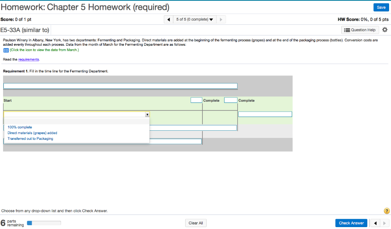Choose 'Direct materials (grapes) added' option

point(32,133)
